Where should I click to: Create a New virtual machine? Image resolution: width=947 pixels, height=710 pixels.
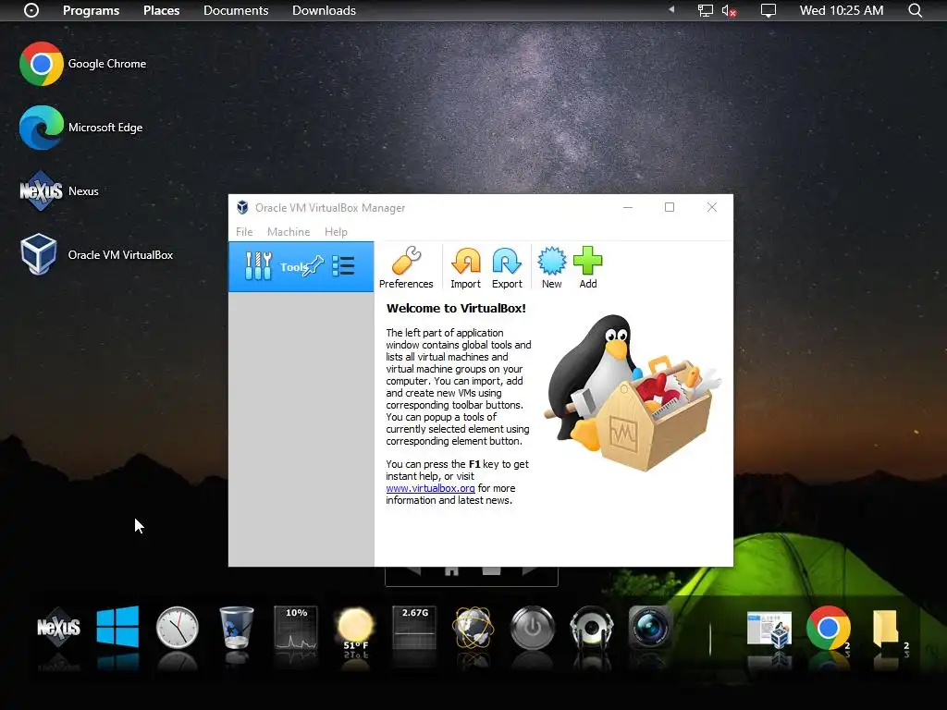[551, 267]
